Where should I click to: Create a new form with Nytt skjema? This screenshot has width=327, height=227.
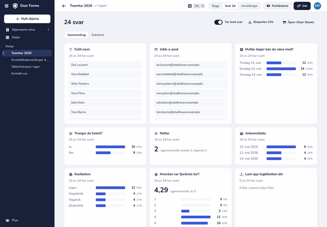(x=27, y=19)
